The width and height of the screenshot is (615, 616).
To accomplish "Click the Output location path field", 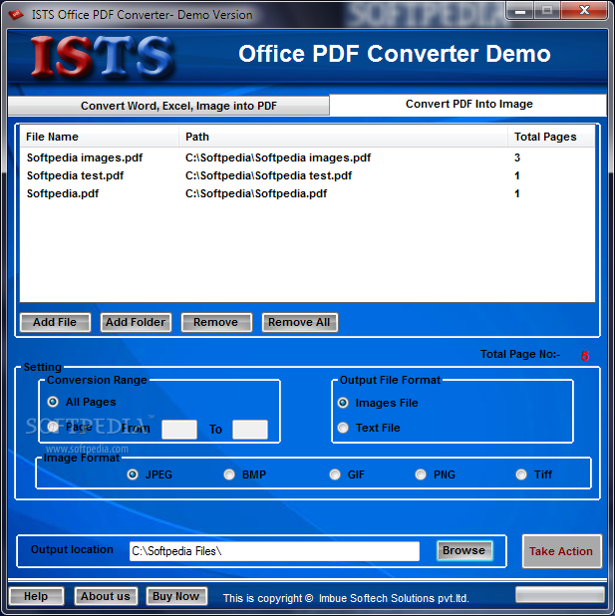I will click(274, 551).
